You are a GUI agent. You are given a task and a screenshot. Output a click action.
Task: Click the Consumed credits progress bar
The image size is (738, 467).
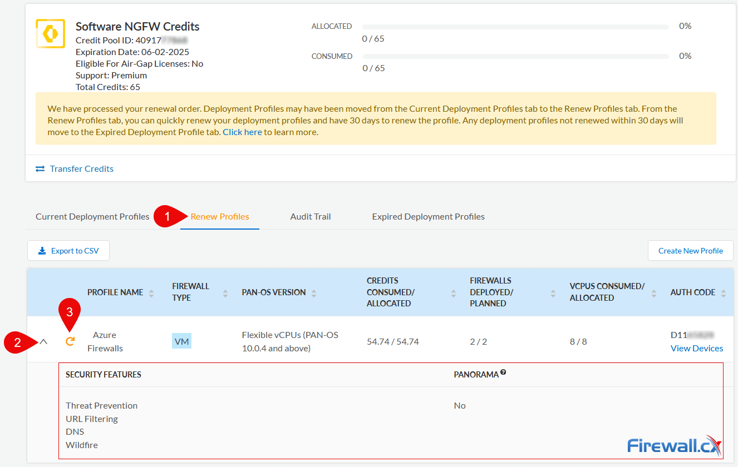tap(515, 56)
